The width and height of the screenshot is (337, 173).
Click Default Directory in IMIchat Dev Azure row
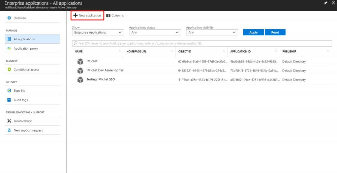point(294,71)
